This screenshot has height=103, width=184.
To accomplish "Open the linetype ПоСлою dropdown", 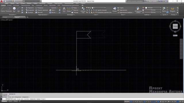I will coord(153,12).
